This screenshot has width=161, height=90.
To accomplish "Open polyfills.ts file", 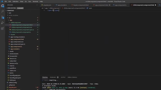I will (x=13, y=68).
